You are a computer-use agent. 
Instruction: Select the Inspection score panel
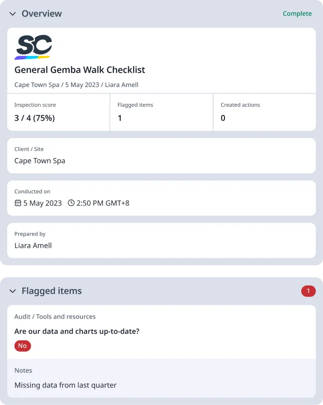pos(58,112)
